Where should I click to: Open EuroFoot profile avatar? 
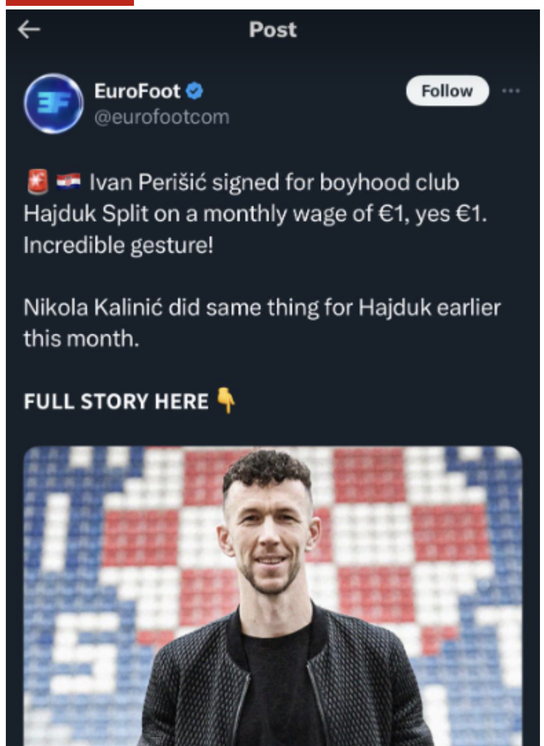(54, 104)
